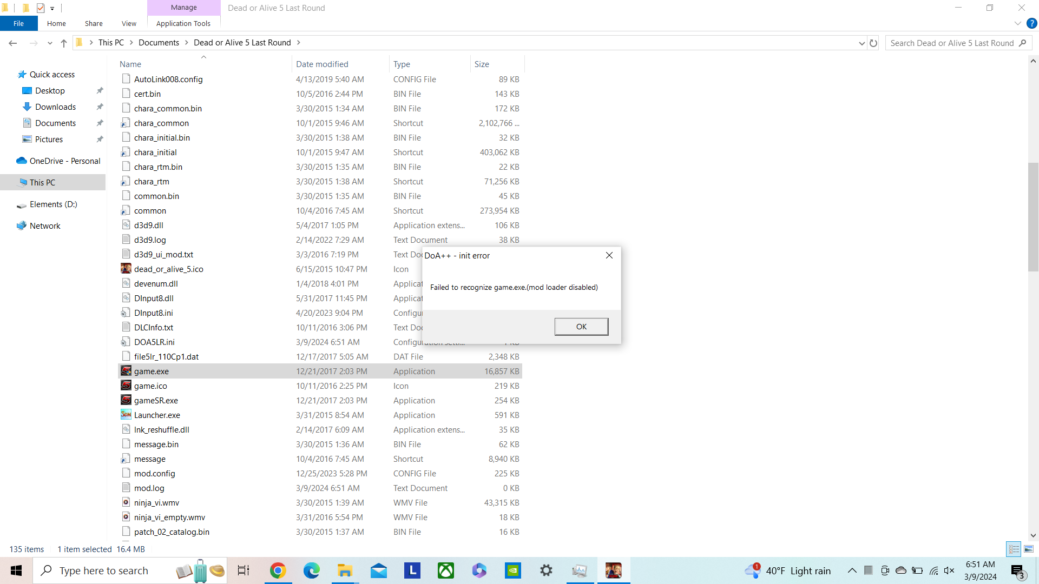
Task: Select the Manage contextual tab
Action: (184, 8)
